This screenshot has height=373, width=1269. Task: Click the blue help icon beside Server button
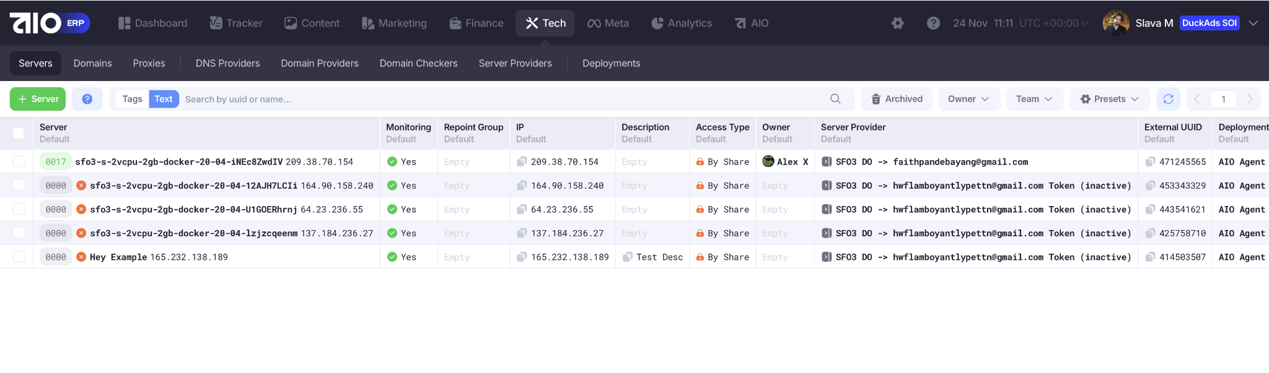point(87,99)
